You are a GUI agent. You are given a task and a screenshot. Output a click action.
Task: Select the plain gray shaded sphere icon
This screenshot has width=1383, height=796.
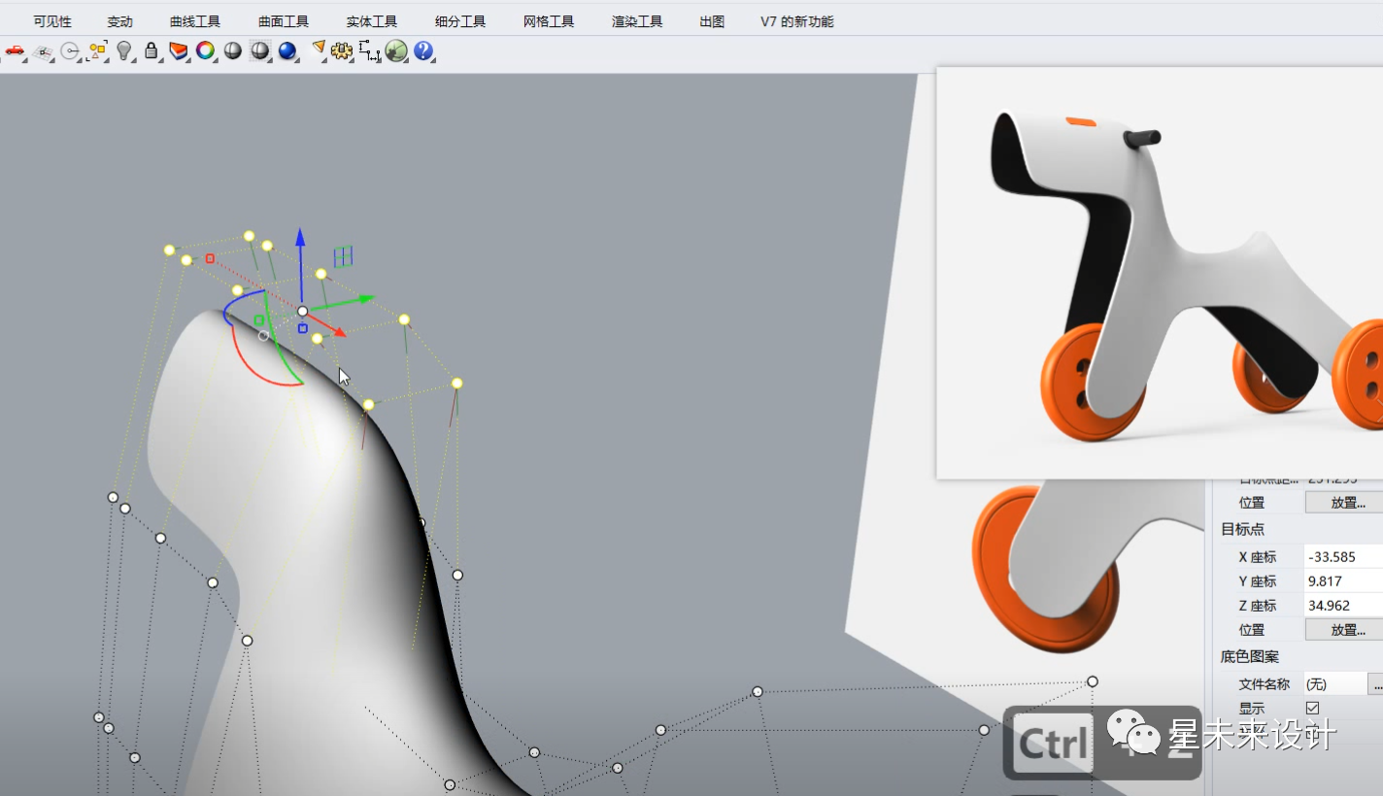tap(232, 51)
